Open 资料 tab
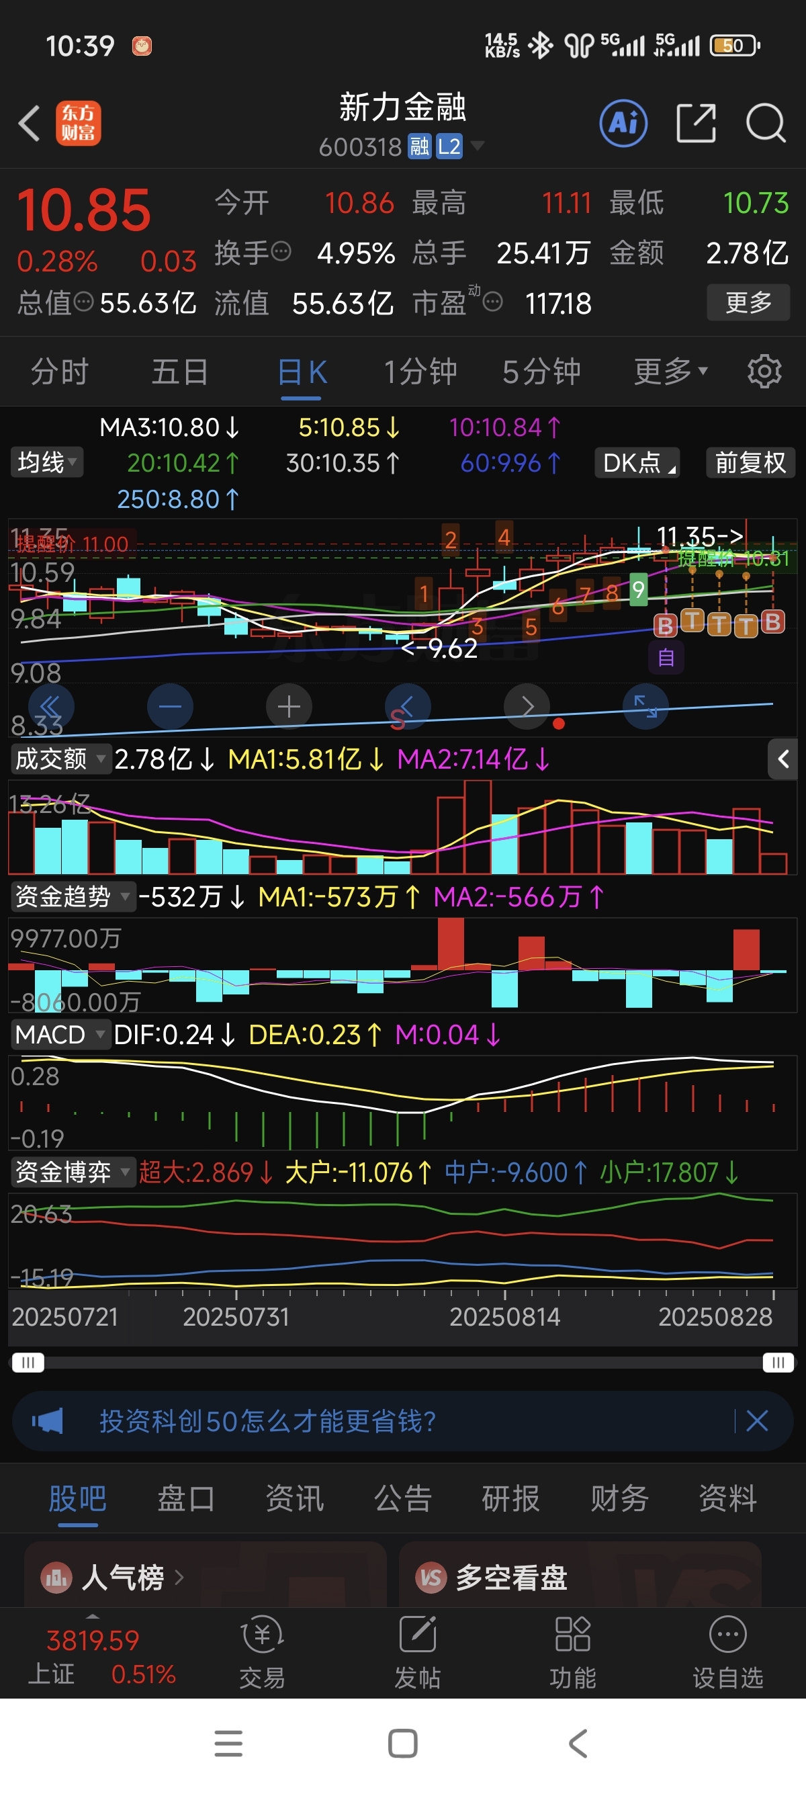Image resolution: width=806 pixels, height=1794 pixels. [x=728, y=1498]
